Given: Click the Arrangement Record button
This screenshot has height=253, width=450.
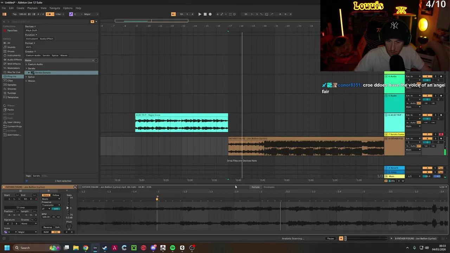Looking at the screenshot, I should (210, 14).
